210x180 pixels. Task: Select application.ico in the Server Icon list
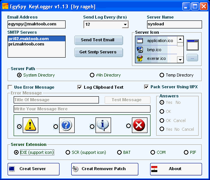pos(156,41)
